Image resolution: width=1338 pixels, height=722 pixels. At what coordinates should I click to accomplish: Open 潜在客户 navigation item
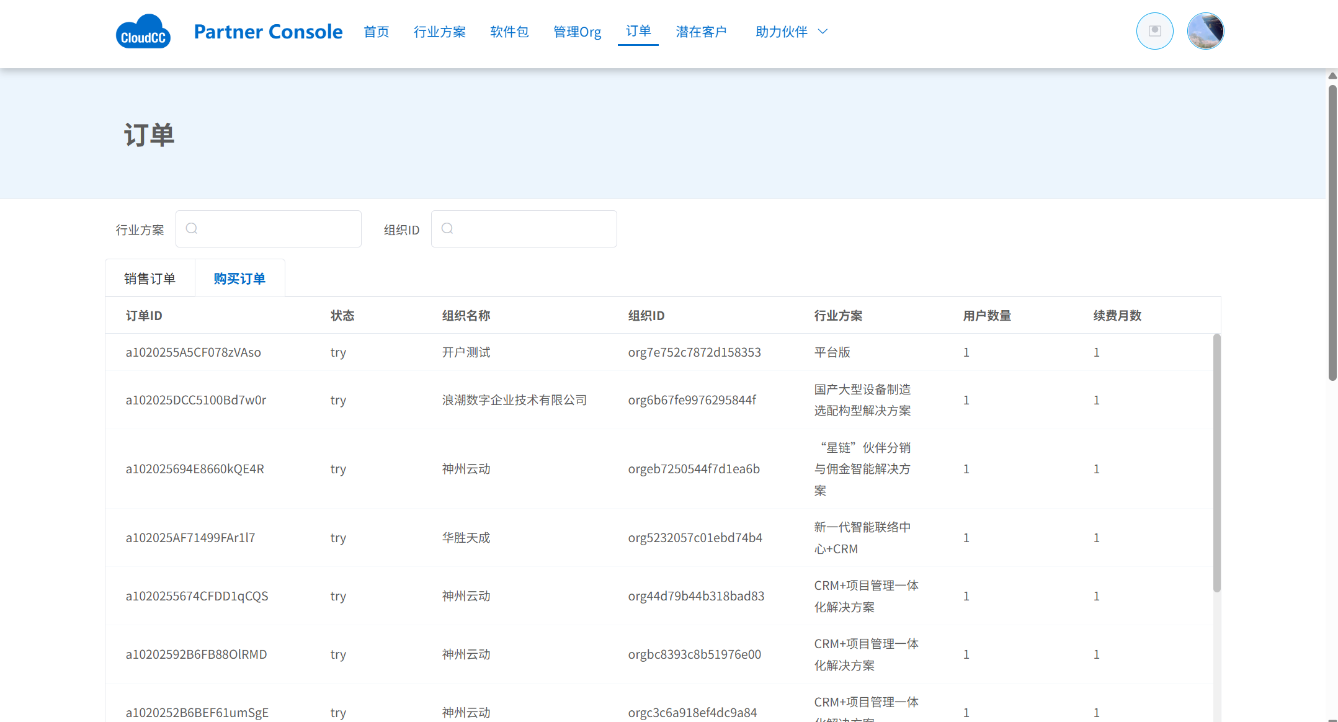pos(701,32)
